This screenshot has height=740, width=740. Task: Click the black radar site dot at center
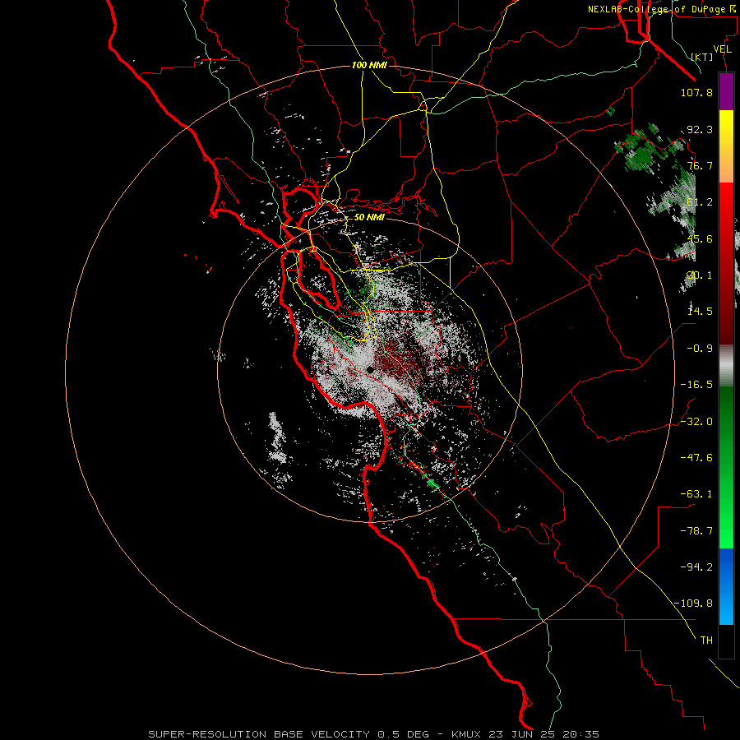[371, 371]
